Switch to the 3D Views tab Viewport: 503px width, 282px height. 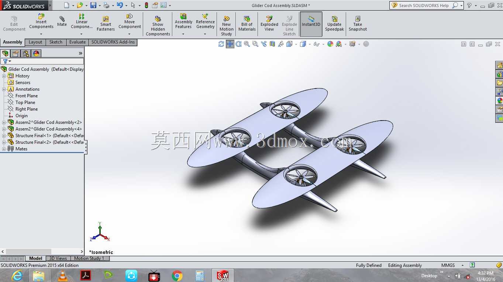[58, 258]
